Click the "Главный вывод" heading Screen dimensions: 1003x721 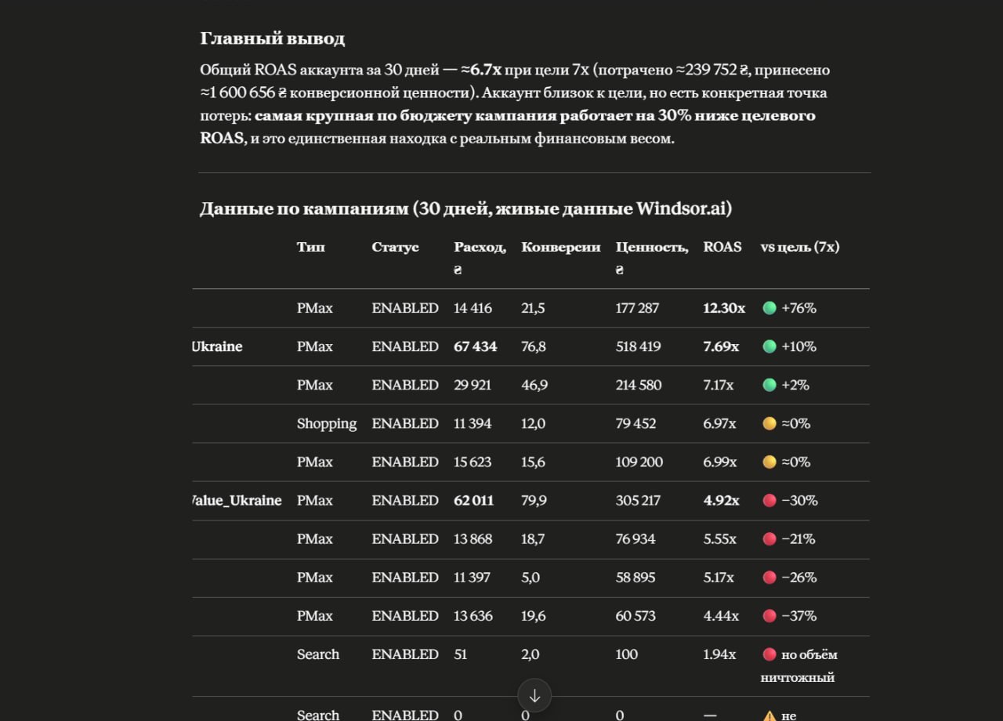272,38
